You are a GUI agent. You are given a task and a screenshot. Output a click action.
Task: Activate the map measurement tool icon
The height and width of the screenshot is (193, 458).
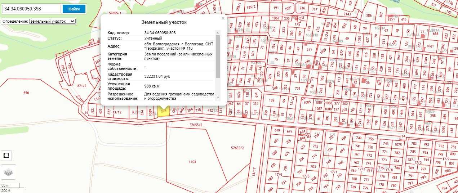point(6,156)
